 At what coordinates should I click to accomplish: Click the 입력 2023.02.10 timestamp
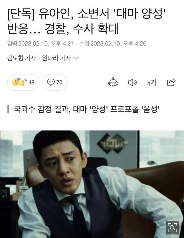[x=40, y=44]
